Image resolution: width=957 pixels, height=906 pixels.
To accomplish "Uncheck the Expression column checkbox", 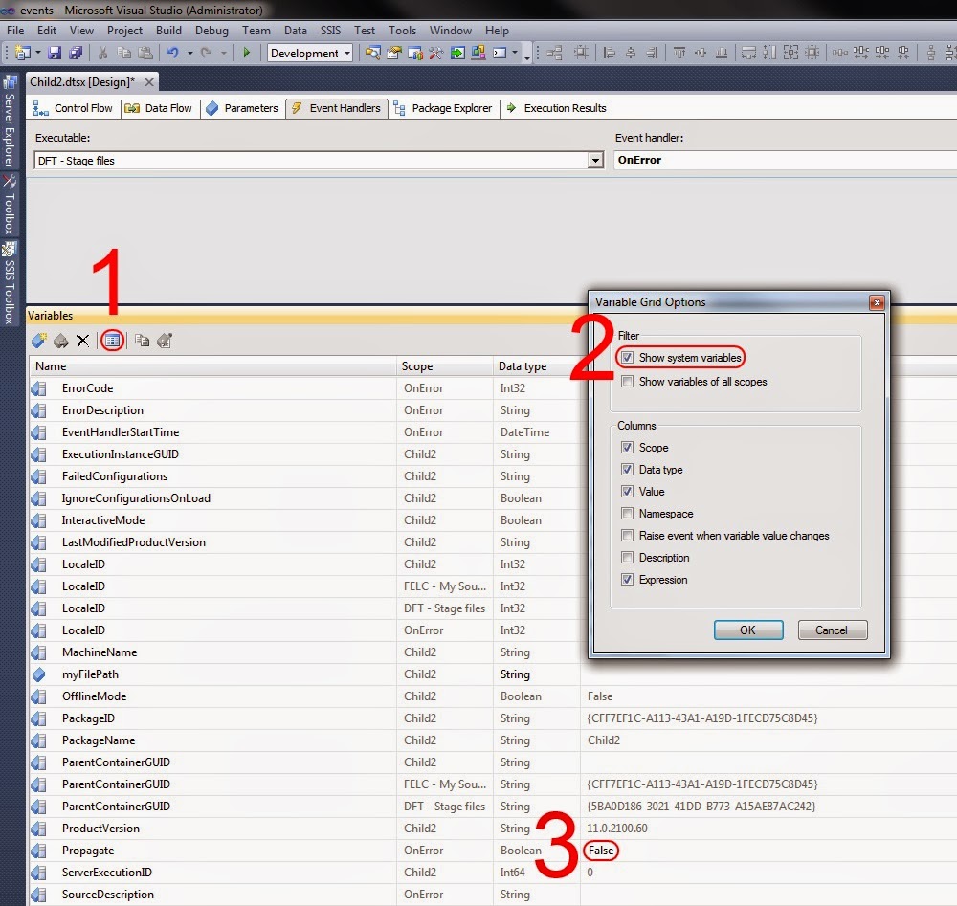I will pos(628,580).
